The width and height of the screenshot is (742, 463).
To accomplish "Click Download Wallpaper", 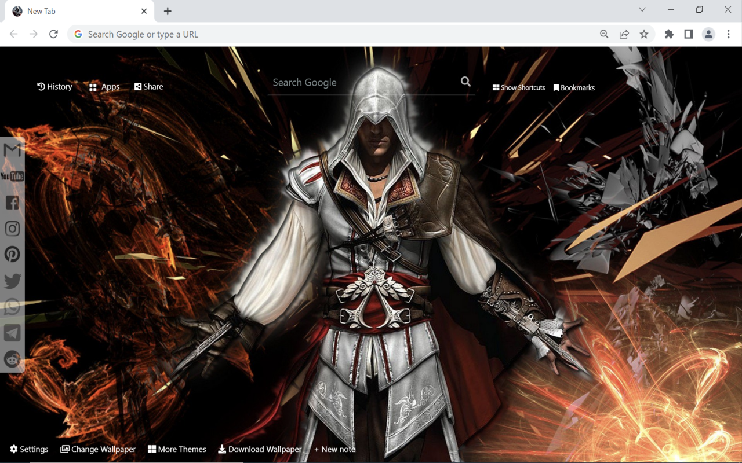I will (260, 449).
